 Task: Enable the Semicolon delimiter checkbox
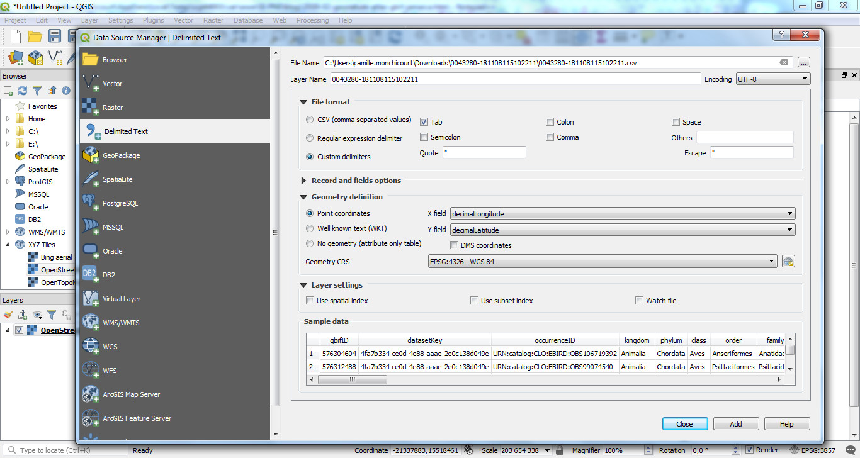(x=424, y=137)
